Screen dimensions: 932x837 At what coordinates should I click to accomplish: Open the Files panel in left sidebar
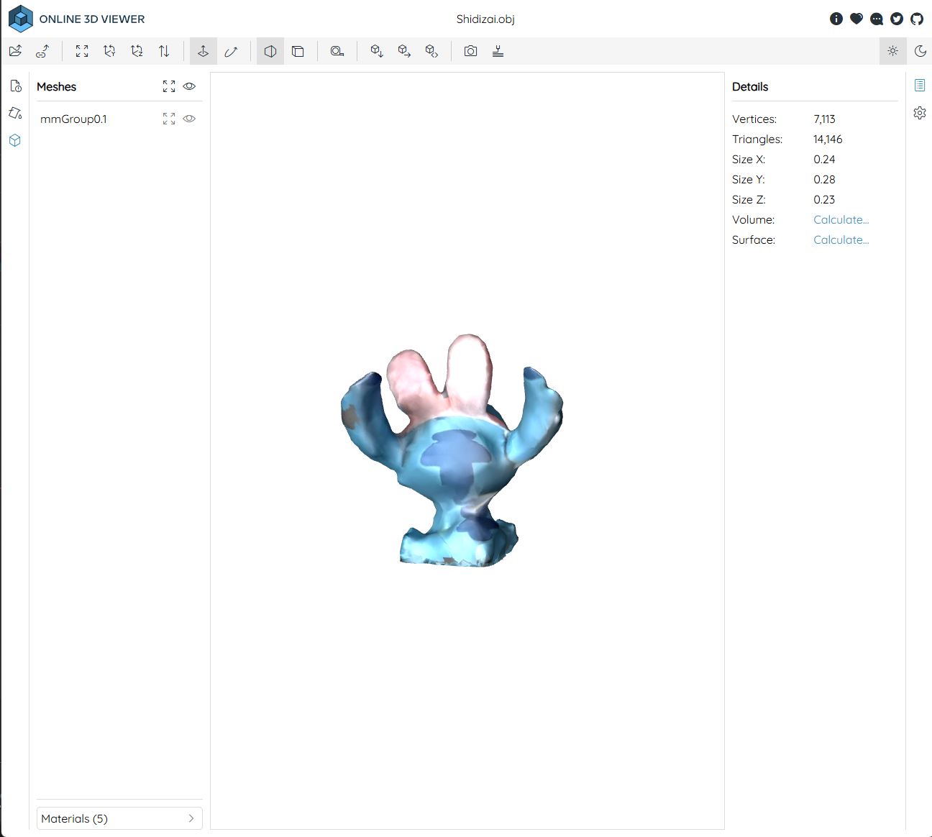click(15, 86)
